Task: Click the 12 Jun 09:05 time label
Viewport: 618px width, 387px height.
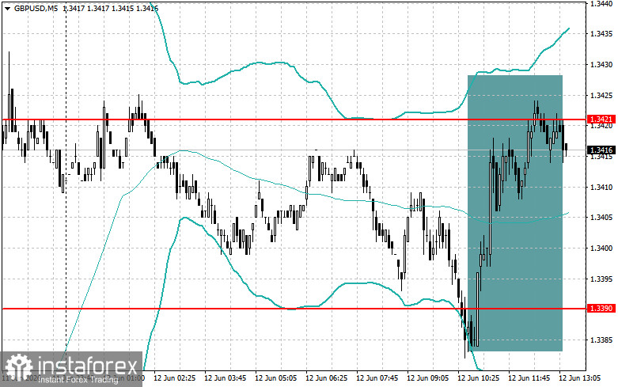Action: [x=428, y=378]
